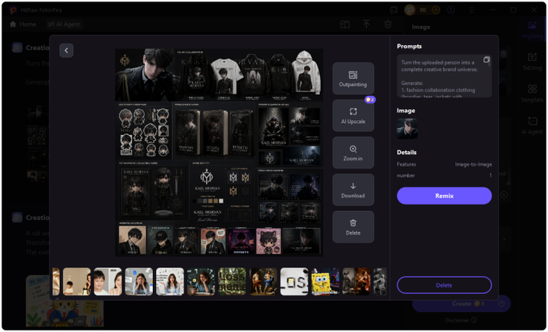Copy the prompt text with the copy icon
This screenshot has width=548, height=332.
486,60
